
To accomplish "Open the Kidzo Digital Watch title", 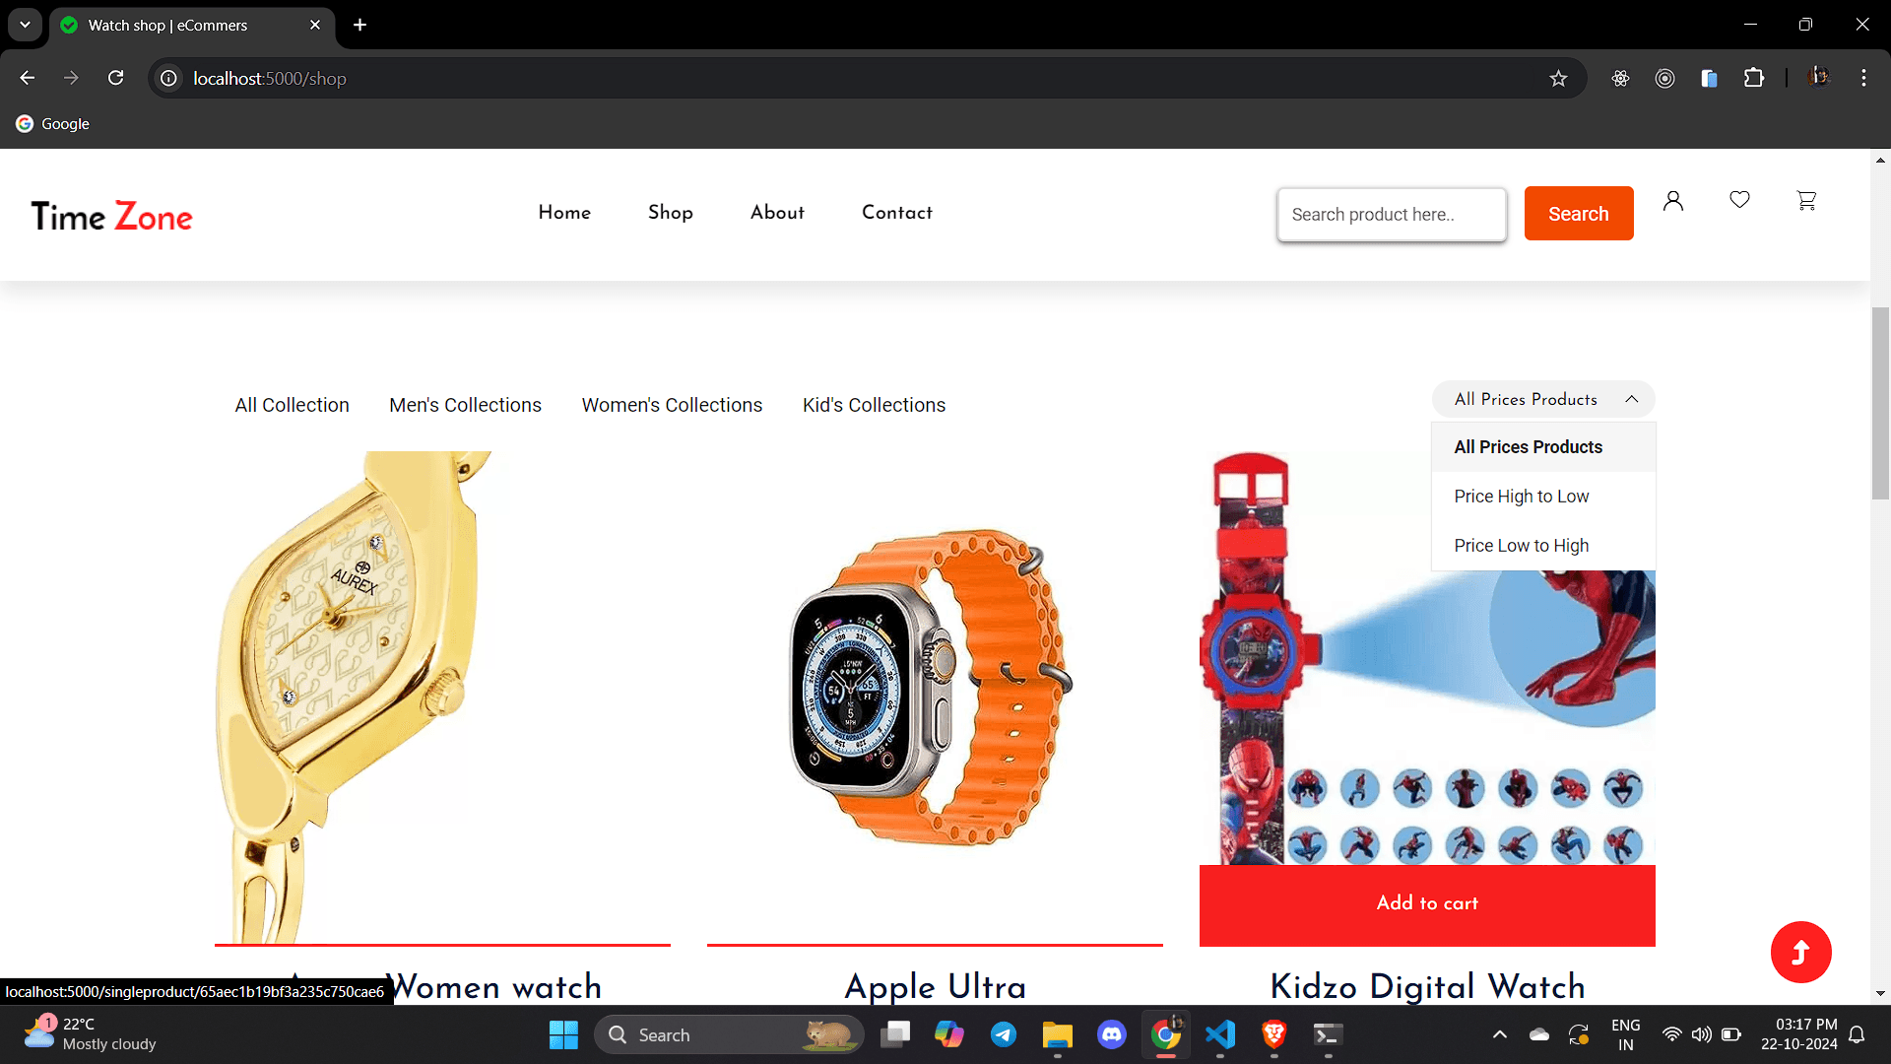I will 1427,986.
